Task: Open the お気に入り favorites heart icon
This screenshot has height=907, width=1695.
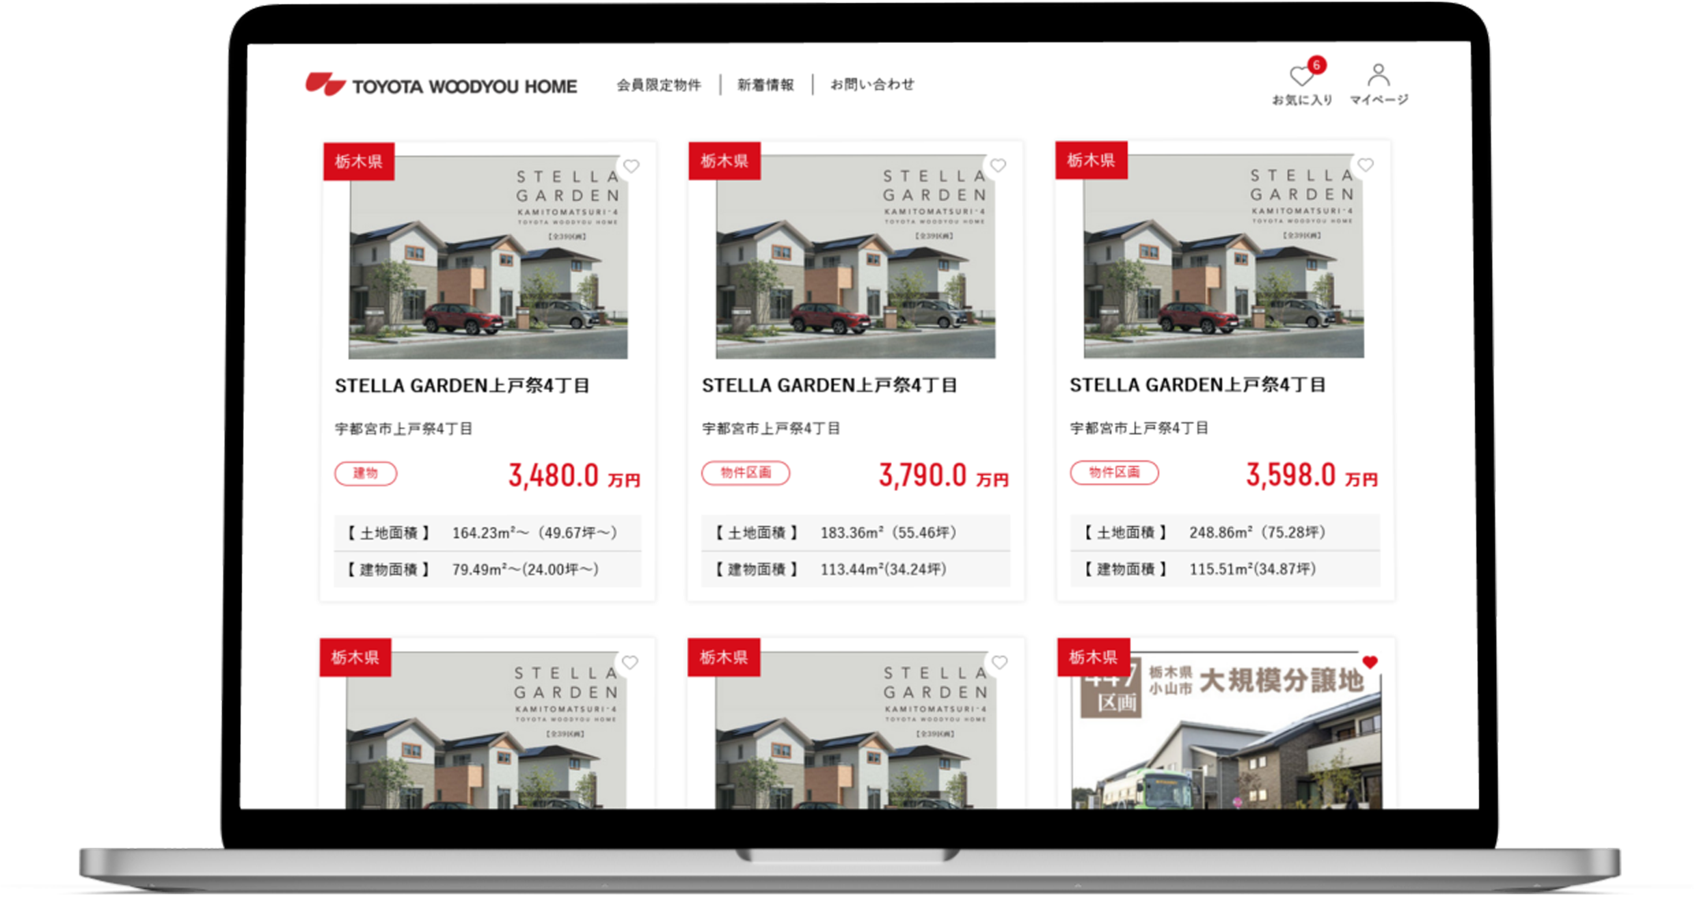Action: pos(1300,77)
